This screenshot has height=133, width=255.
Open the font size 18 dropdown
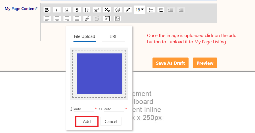pos(139,10)
